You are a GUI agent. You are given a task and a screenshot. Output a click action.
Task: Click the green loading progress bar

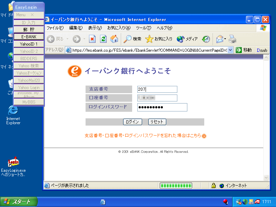(176, 186)
